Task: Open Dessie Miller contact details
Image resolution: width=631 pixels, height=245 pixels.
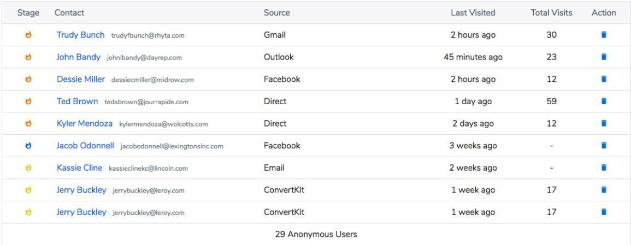Action: (x=80, y=79)
